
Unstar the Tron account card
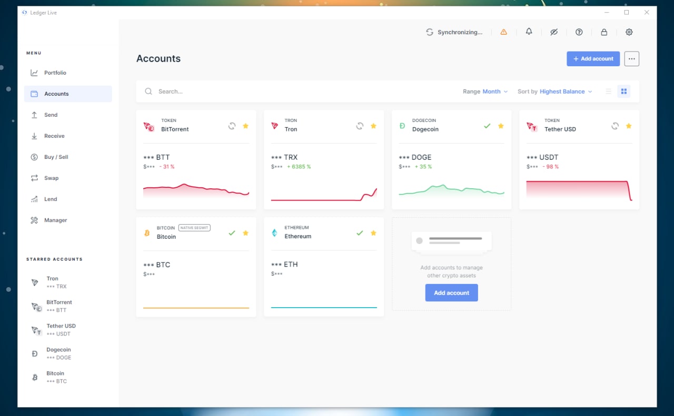[373, 126]
